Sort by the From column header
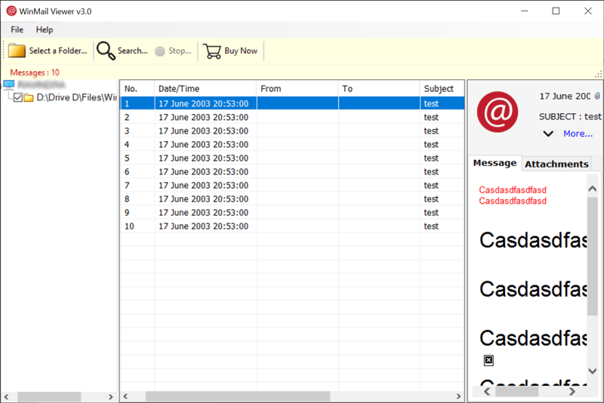The height and width of the screenshot is (403, 604). (x=297, y=88)
